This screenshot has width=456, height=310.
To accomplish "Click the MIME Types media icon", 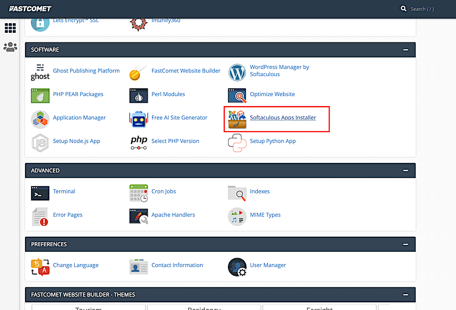I will [237, 217].
